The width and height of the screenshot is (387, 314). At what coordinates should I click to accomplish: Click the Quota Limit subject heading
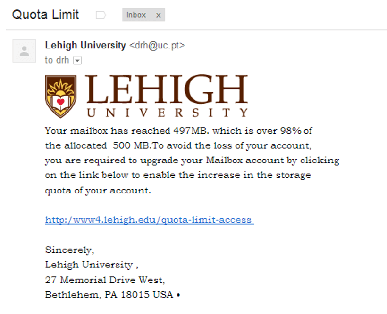(46, 15)
